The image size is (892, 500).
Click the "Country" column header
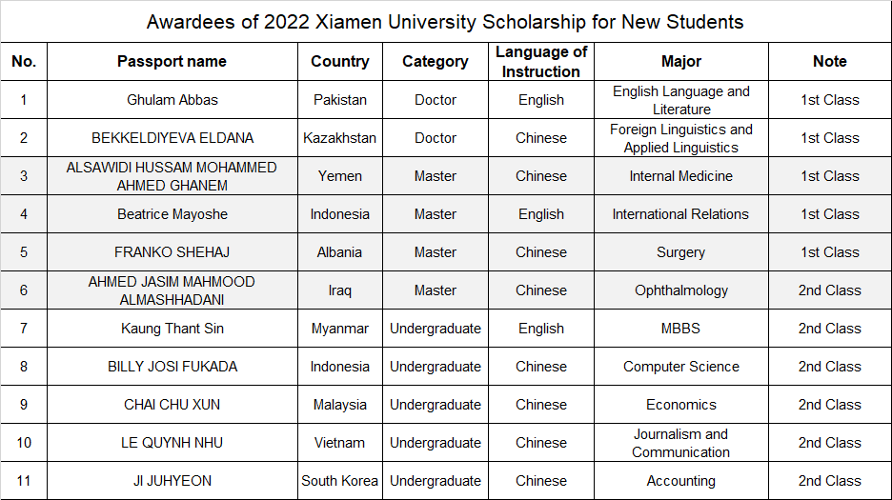tap(339, 61)
